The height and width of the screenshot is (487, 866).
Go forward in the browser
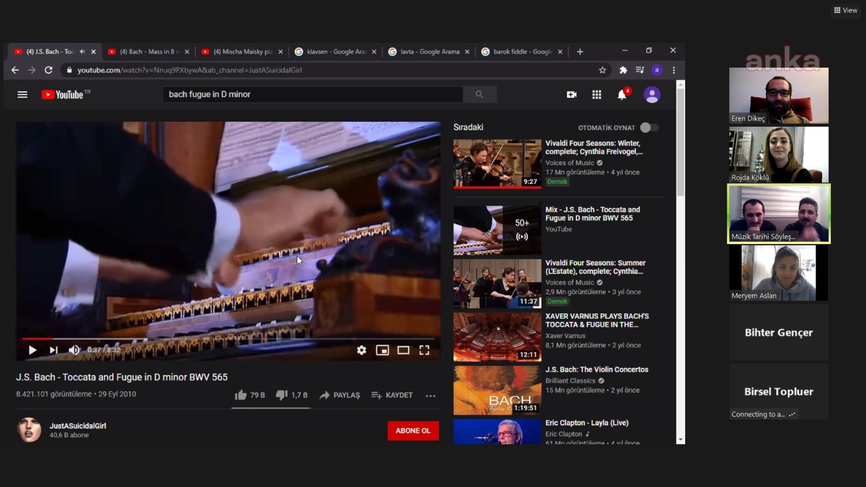pyautogui.click(x=32, y=70)
